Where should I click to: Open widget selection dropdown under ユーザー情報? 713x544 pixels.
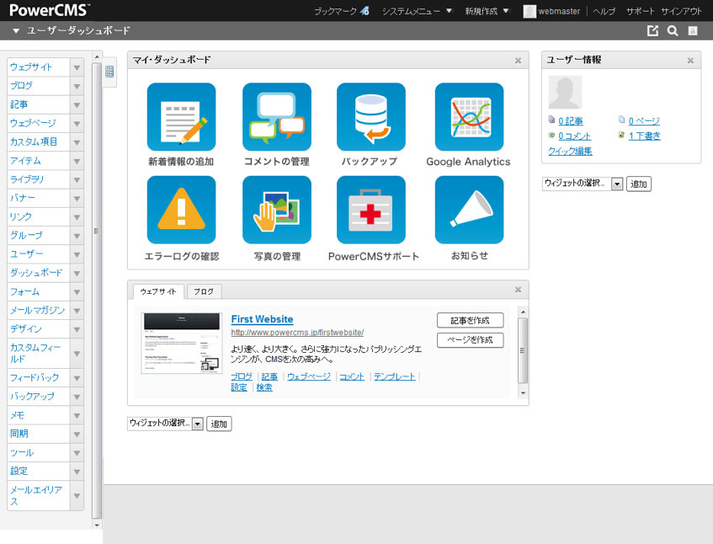point(583,184)
